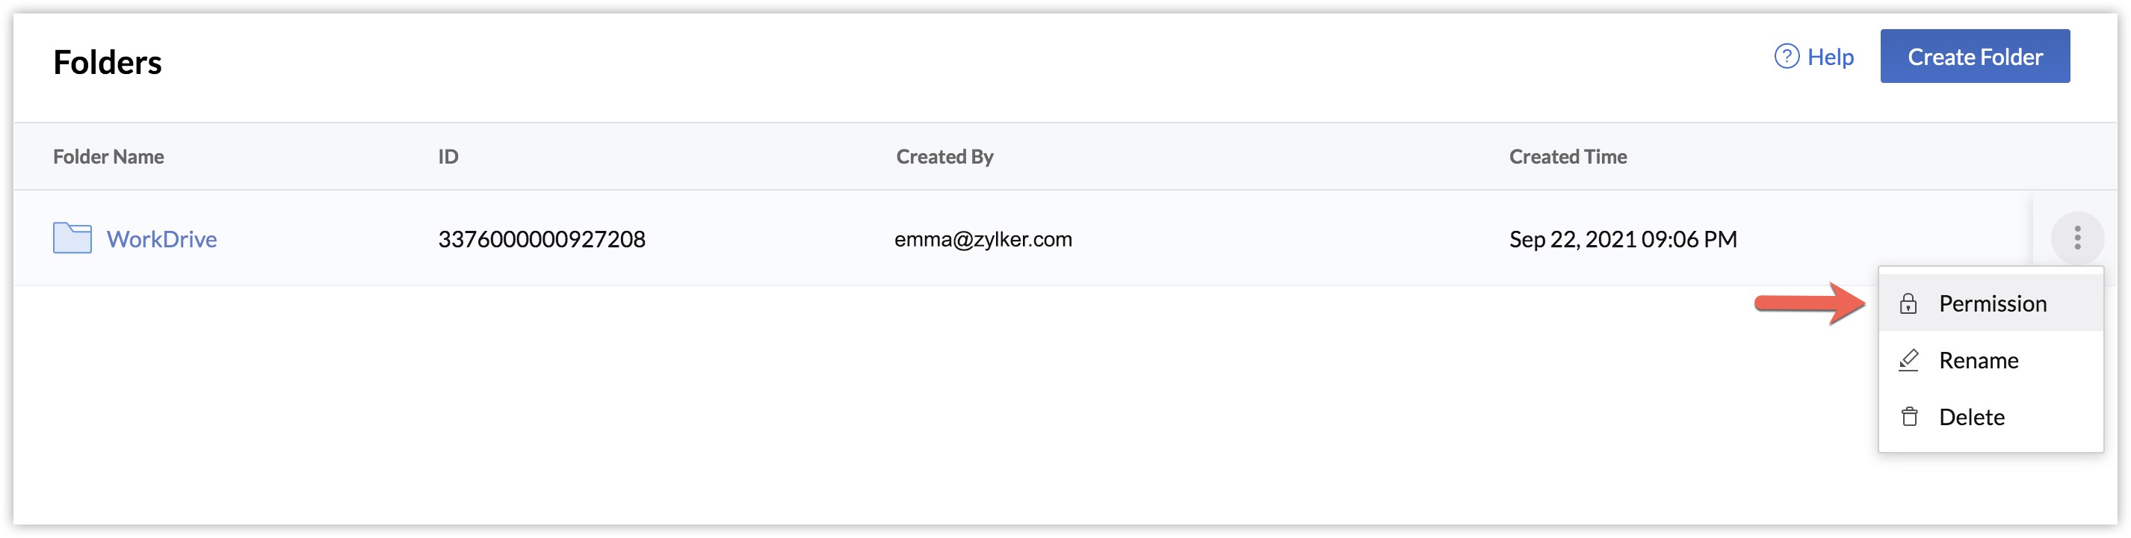Click the emma@zylker.com creator cell
This screenshot has height=538, width=2131.
coord(982,239)
